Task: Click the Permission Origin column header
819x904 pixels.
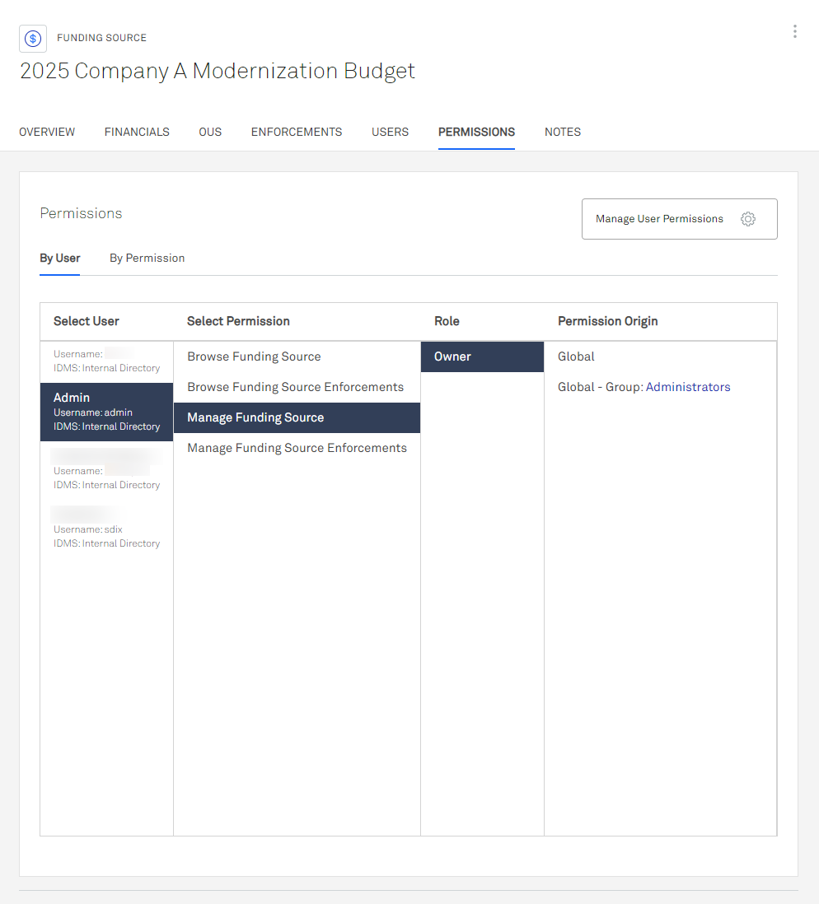Action: pos(608,321)
